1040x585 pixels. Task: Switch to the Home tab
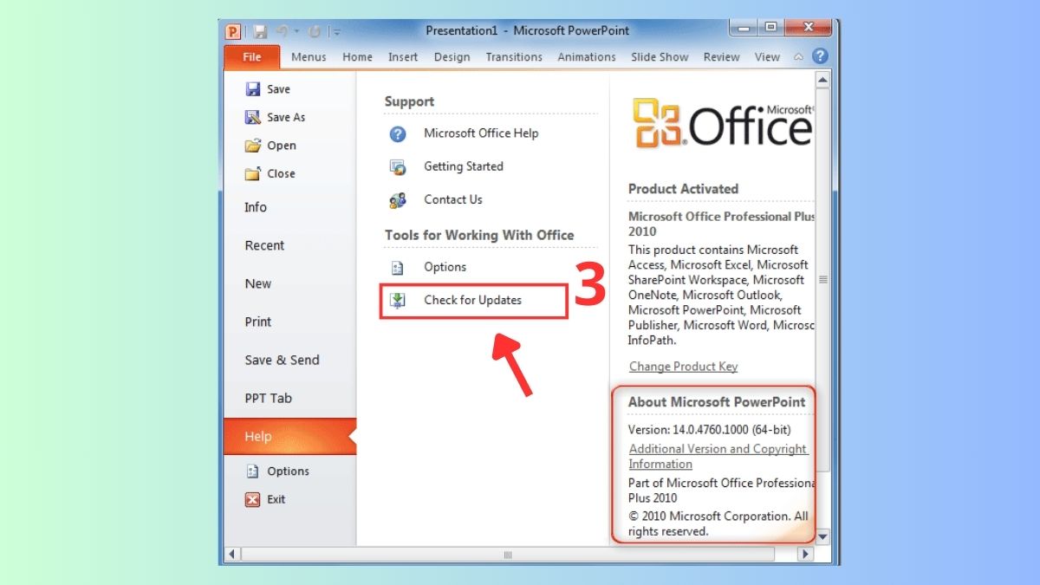click(357, 57)
